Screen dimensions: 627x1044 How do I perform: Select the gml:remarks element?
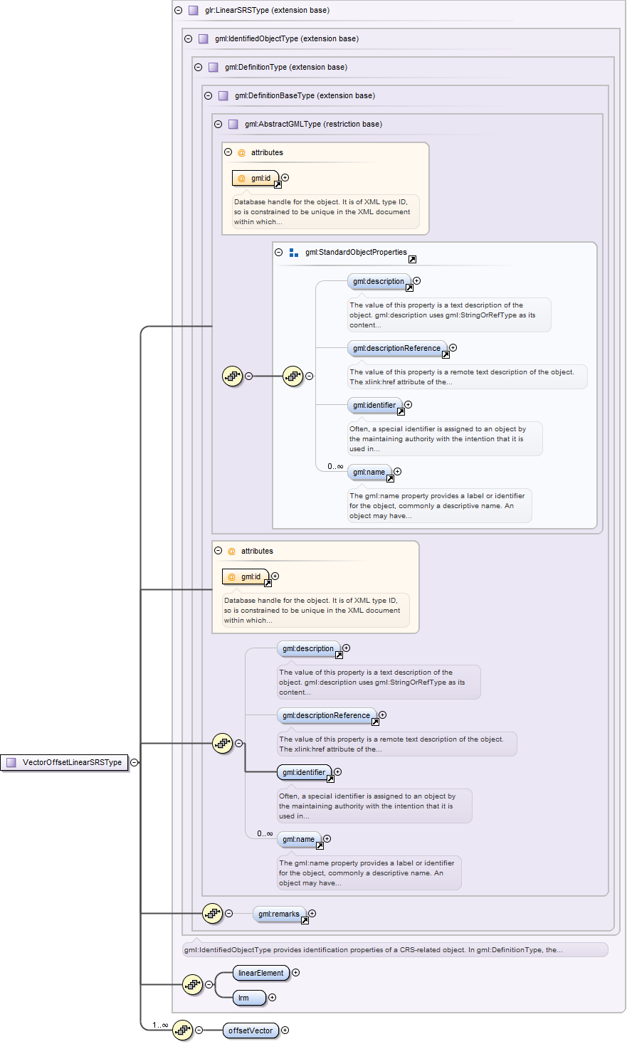click(x=278, y=914)
